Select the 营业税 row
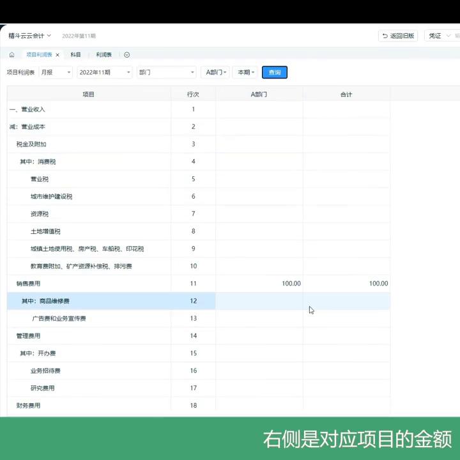Viewport: 460px width, 460px height. click(x=199, y=179)
